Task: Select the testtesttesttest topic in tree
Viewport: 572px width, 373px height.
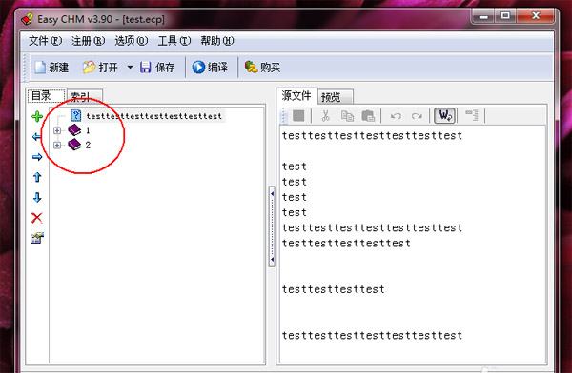Action: (x=153, y=116)
